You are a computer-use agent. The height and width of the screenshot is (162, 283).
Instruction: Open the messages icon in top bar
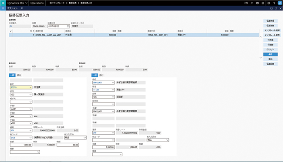pos(257,3)
